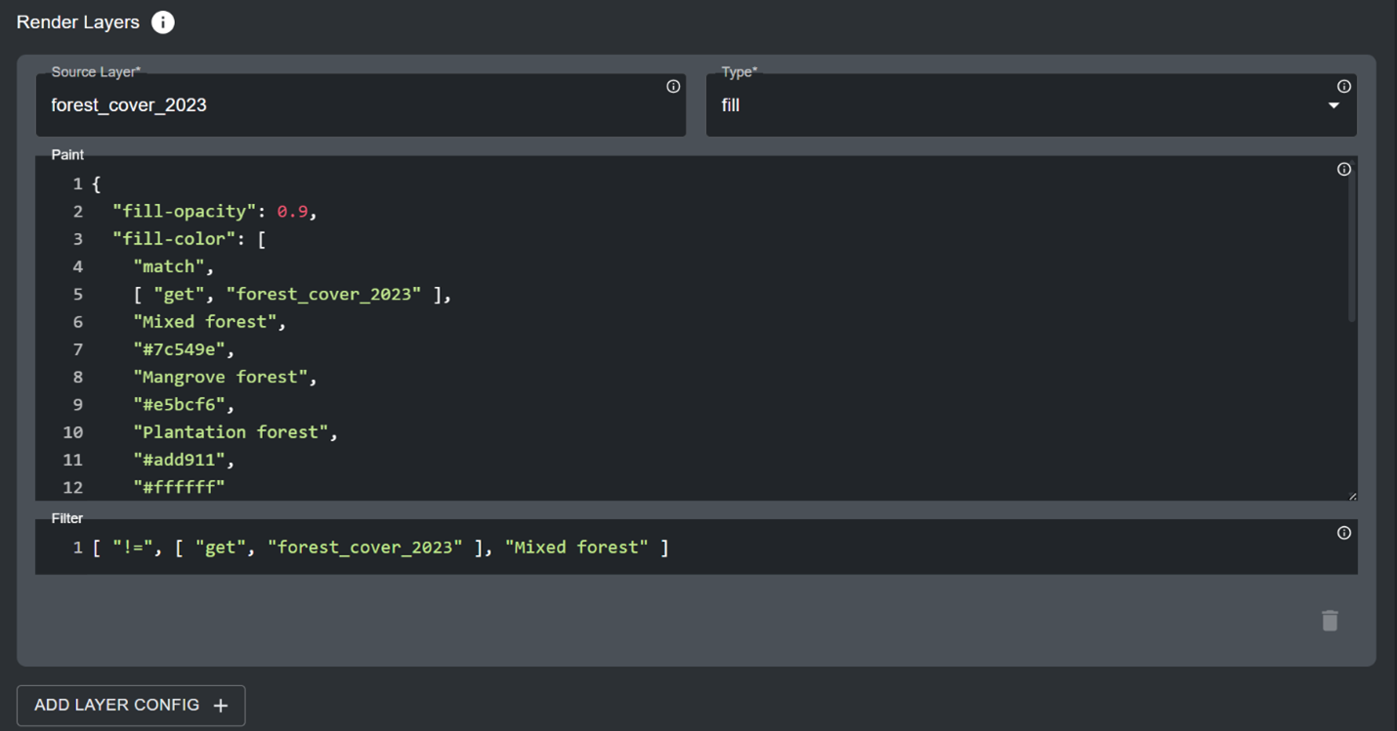Image resolution: width=1397 pixels, height=731 pixels.
Task: Focus the Source Layer text field
Action: tap(352, 105)
